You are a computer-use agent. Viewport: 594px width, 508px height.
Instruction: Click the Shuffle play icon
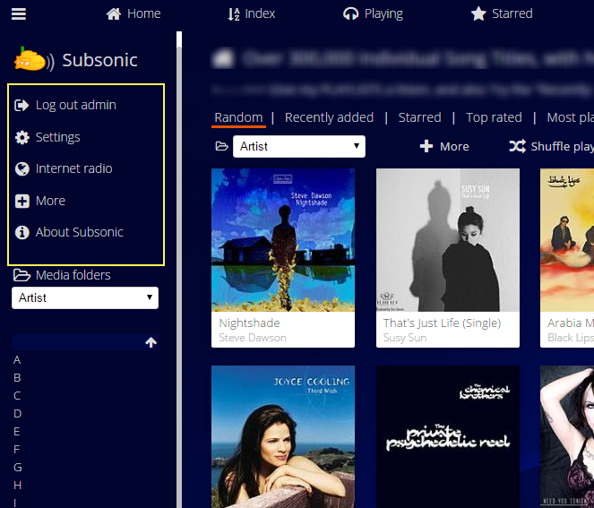click(x=517, y=146)
